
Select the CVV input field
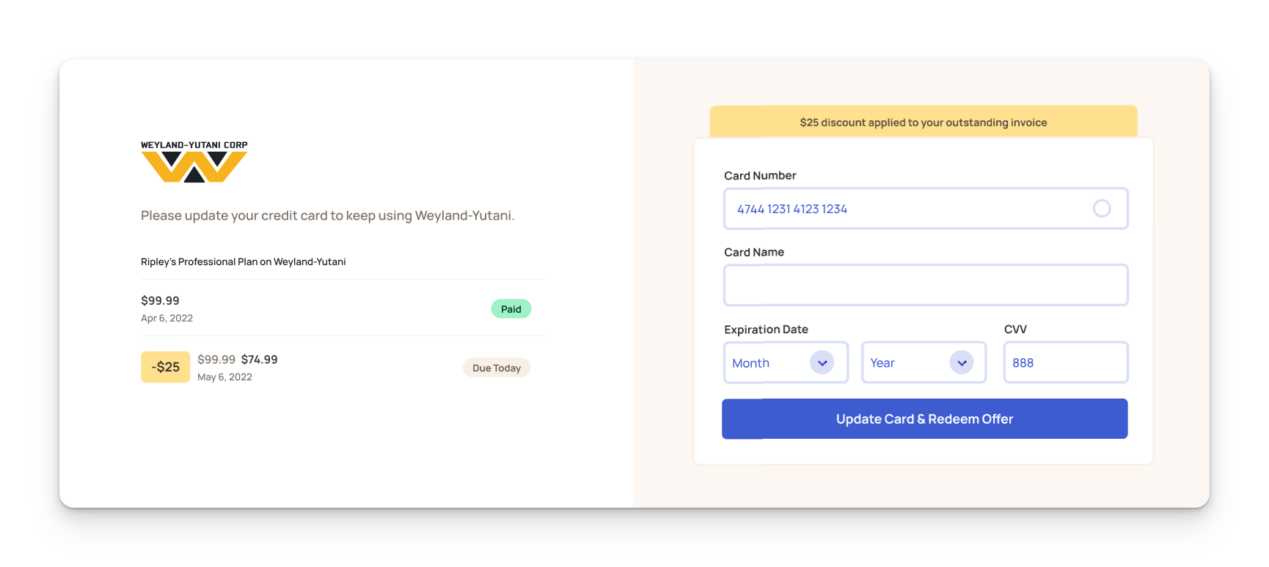pos(1066,363)
